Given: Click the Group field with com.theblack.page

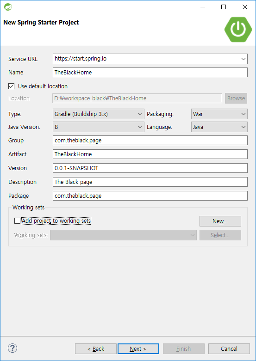Looking at the screenshot, I should (x=150, y=141).
